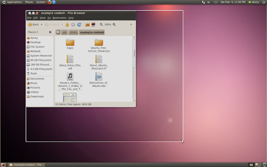Reload the current folder

(79, 25)
